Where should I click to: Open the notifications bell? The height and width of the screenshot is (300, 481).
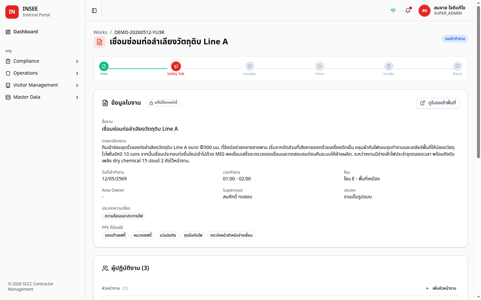click(x=408, y=11)
